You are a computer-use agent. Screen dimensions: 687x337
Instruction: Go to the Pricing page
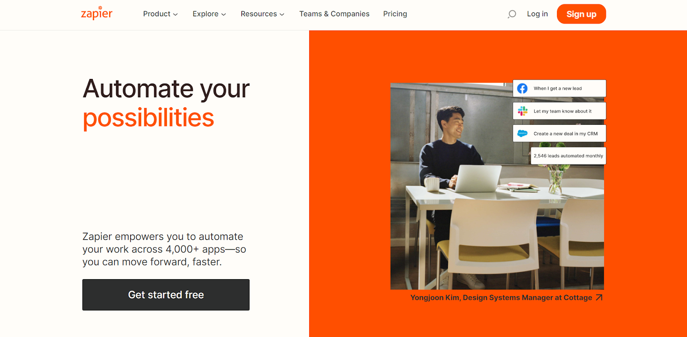(x=395, y=14)
